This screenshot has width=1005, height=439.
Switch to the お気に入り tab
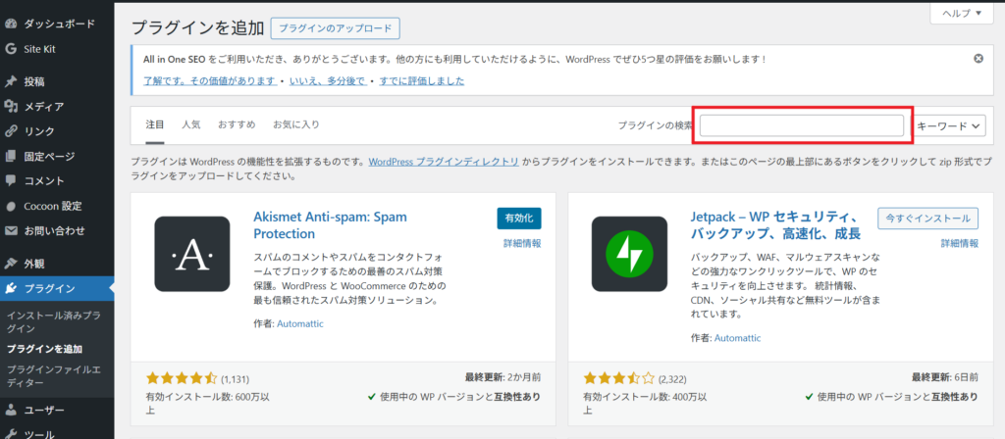pyautogui.click(x=296, y=124)
